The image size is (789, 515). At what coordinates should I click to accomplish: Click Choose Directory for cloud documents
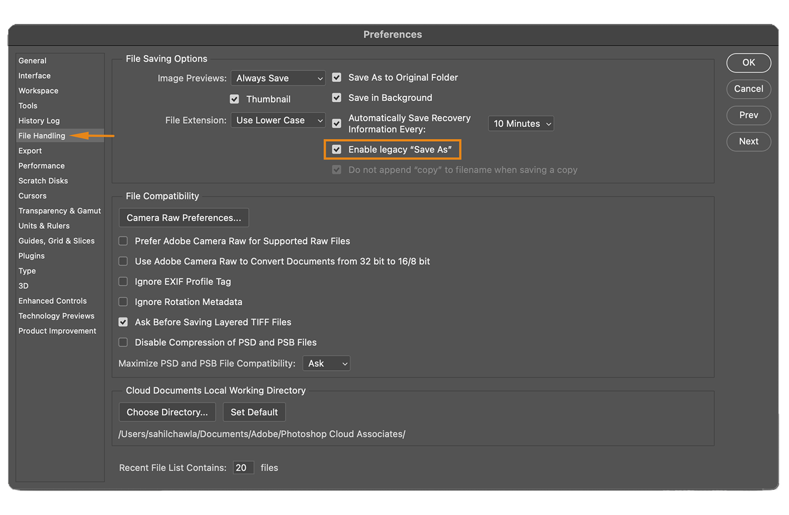click(x=167, y=412)
